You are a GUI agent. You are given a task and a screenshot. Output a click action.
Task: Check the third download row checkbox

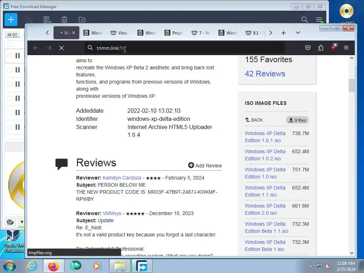(x=10, y=84)
